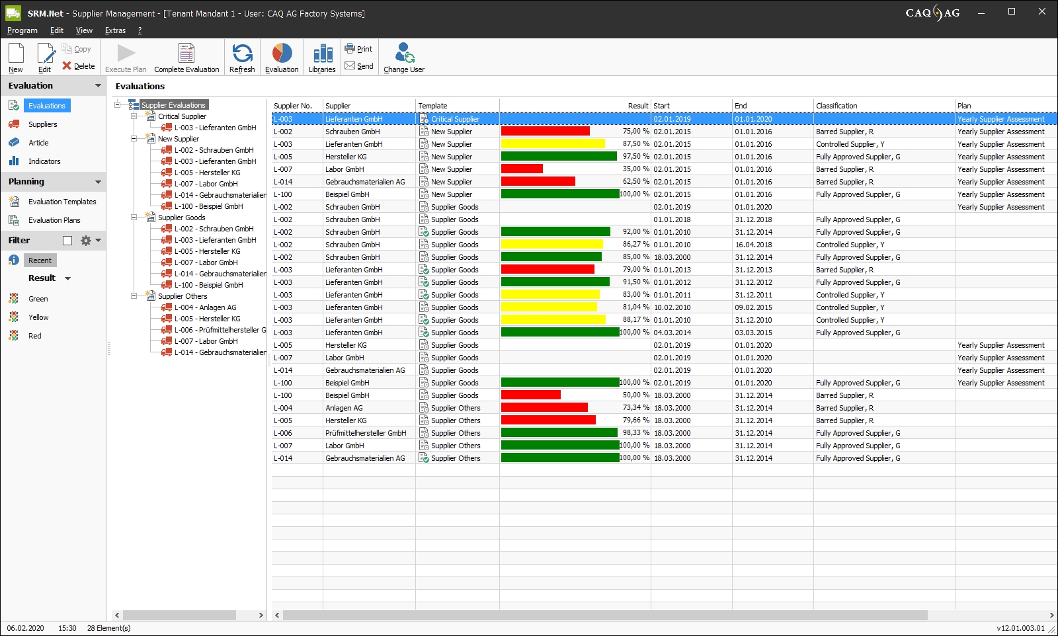The width and height of the screenshot is (1058, 636).
Task: Sort by Result column header
Action: 575,106
